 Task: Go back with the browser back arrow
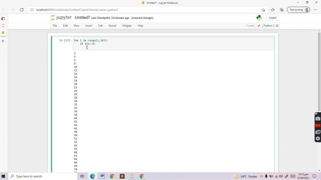coord(5,10)
